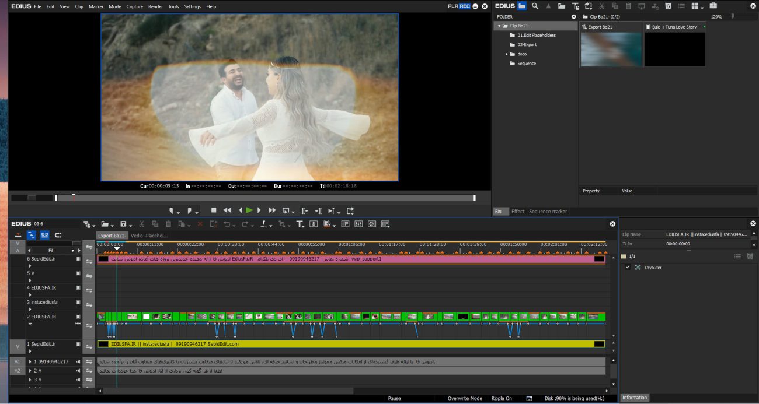The width and height of the screenshot is (759, 404).
Task: Mute audio track 1 09190946217
Action: click(78, 361)
